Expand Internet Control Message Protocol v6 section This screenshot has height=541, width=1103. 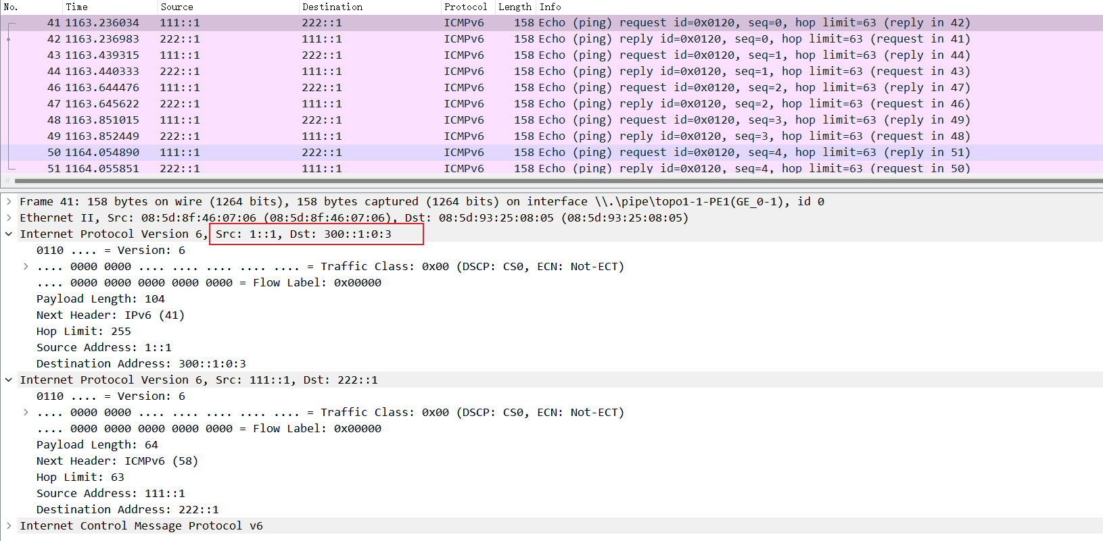pyautogui.click(x=9, y=525)
